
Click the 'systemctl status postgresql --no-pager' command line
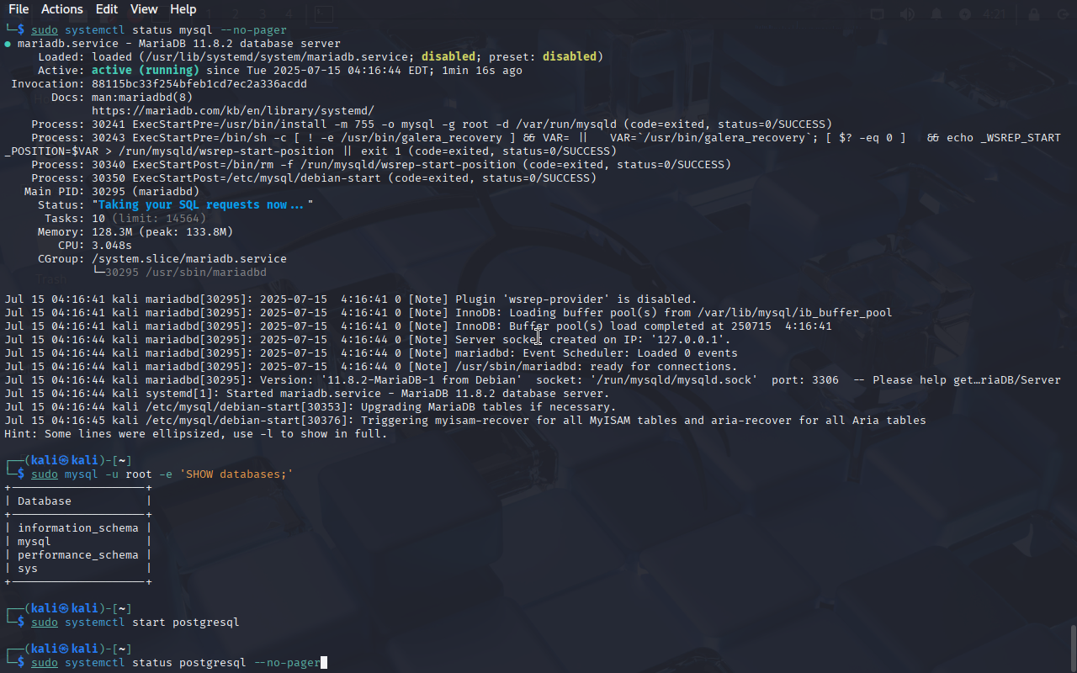coord(176,663)
